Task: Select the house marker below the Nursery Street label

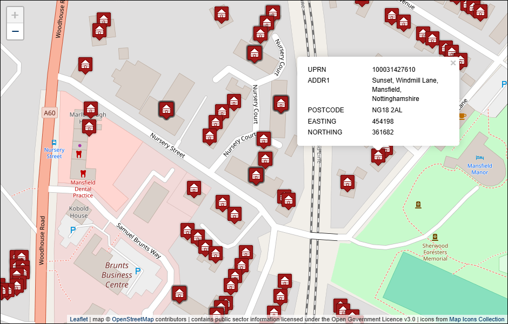Action: point(194,188)
